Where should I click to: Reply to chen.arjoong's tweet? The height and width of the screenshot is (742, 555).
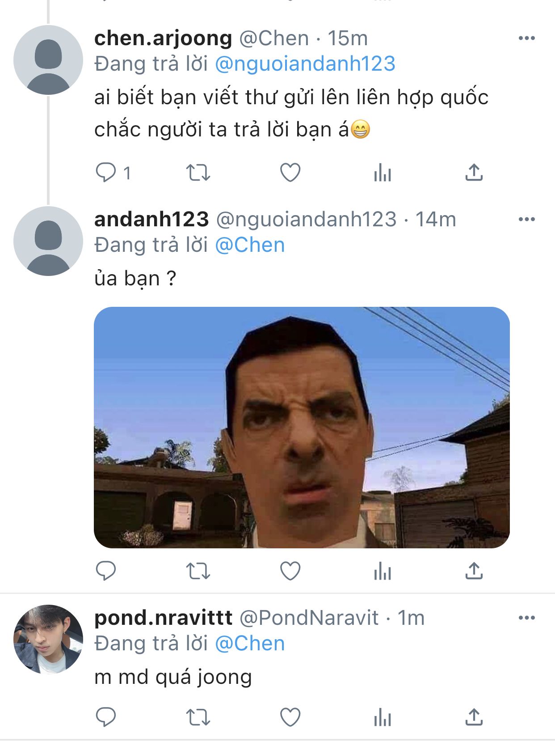pos(106,173)
